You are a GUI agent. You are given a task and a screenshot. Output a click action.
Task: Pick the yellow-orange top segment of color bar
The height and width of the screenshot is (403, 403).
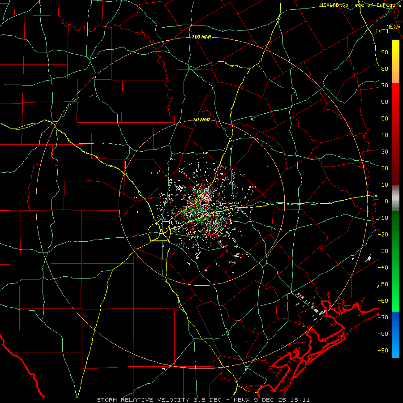(x=395, y=62)
